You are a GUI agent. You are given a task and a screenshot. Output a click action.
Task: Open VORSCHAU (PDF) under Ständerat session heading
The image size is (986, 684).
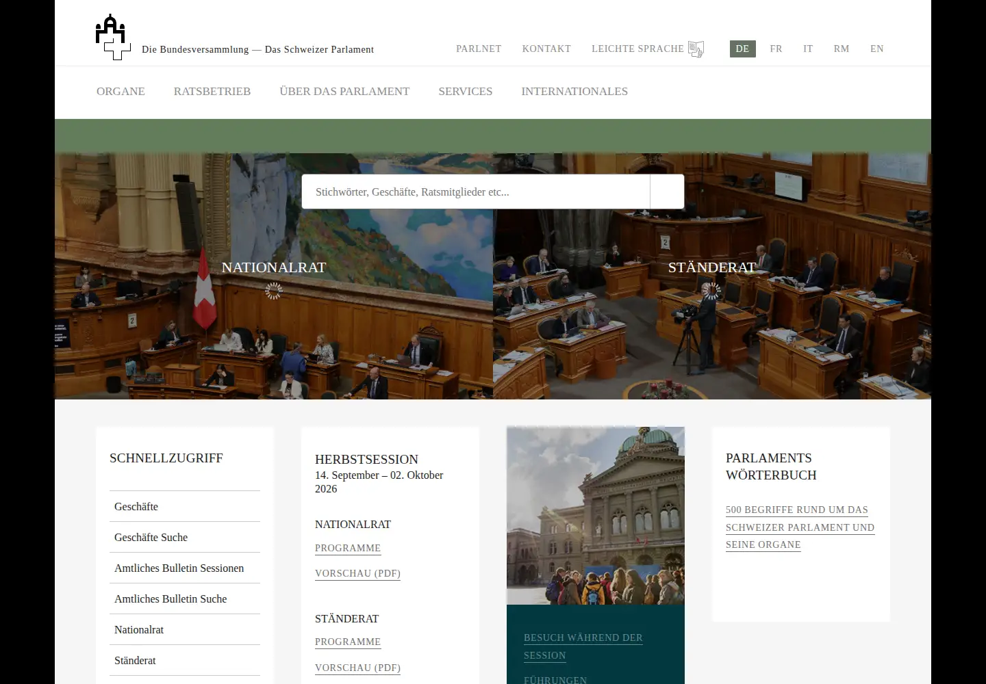(357, 668)
